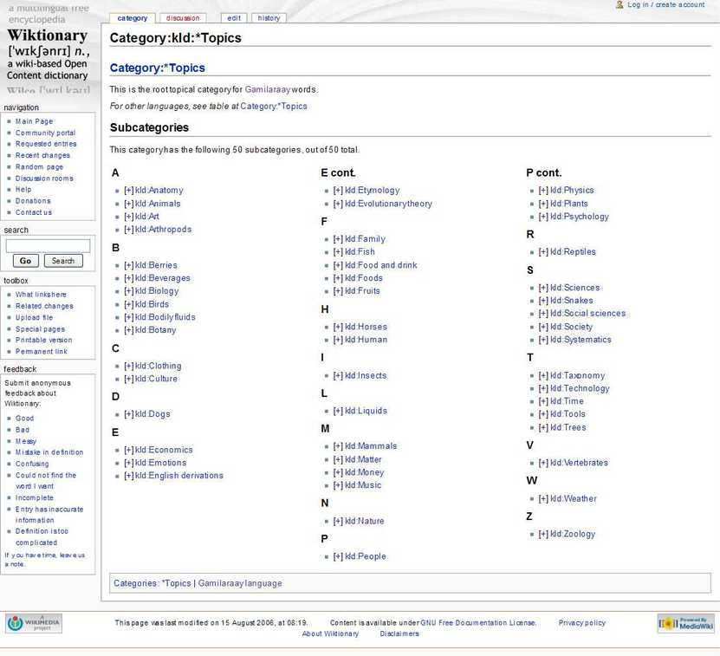Open the edit tab
This screenshot has height=656, width=720.
coord(234,18)
